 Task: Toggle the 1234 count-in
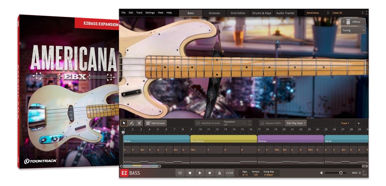(x=229, y=173)
